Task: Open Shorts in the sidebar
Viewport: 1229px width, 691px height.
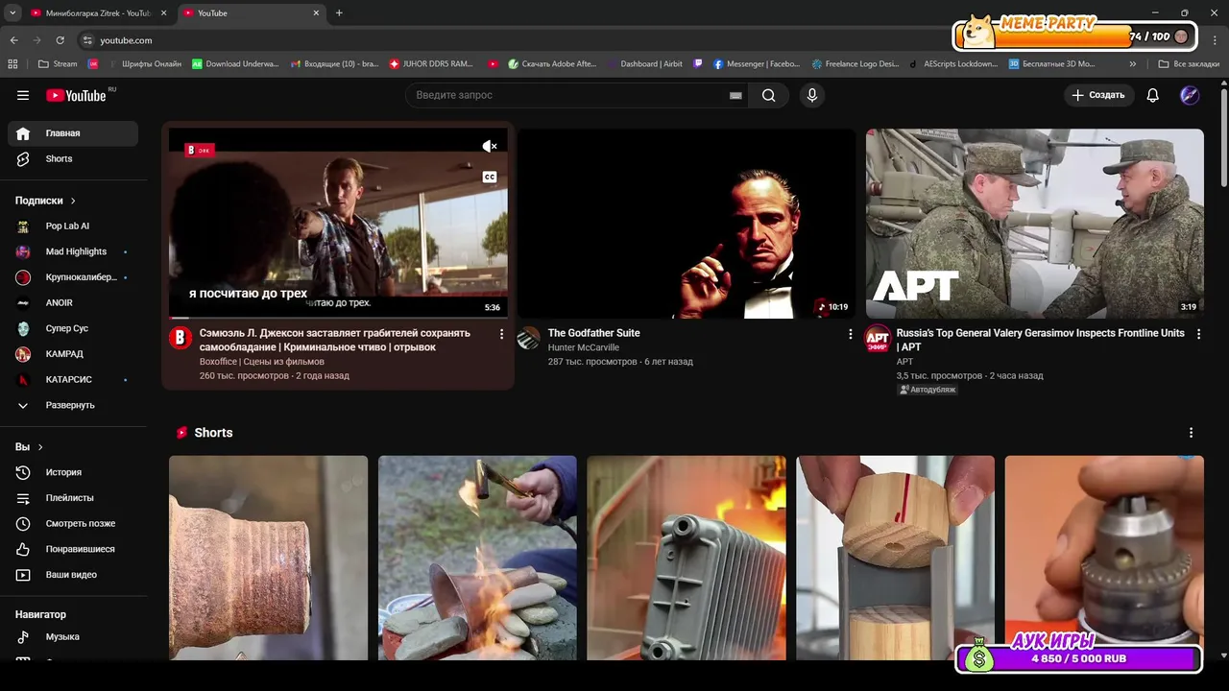Action: [x=73, y=158]
